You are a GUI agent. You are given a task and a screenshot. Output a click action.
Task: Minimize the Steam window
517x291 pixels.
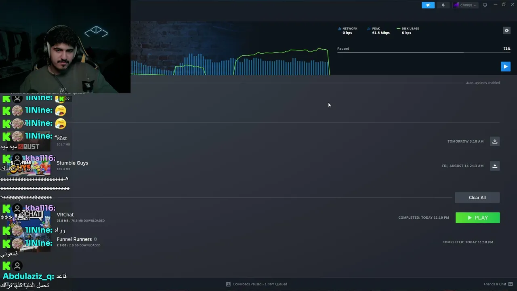[495, 5]
